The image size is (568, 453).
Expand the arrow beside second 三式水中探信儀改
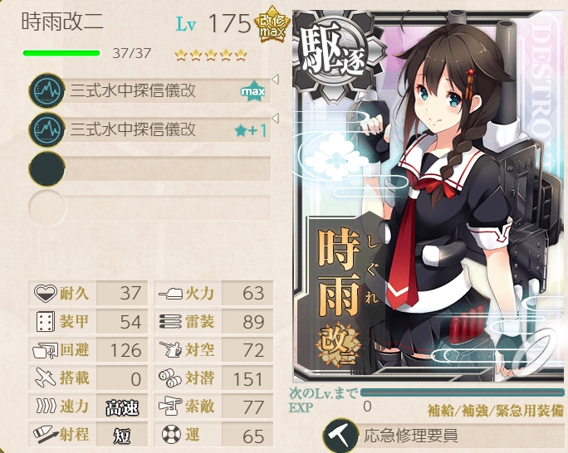point(276,118)
